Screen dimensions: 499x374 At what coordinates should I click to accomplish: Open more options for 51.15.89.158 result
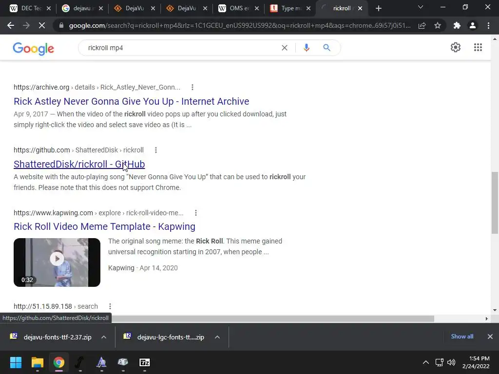coord(110,306)
